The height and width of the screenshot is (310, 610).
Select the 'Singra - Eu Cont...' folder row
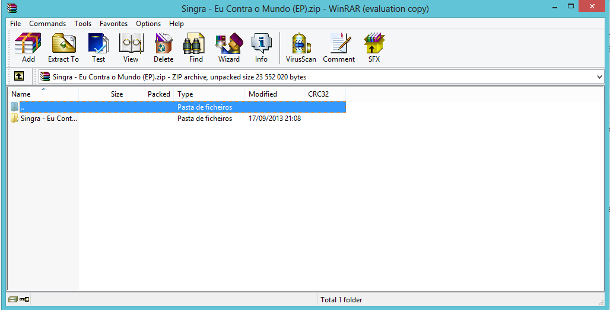177,119
